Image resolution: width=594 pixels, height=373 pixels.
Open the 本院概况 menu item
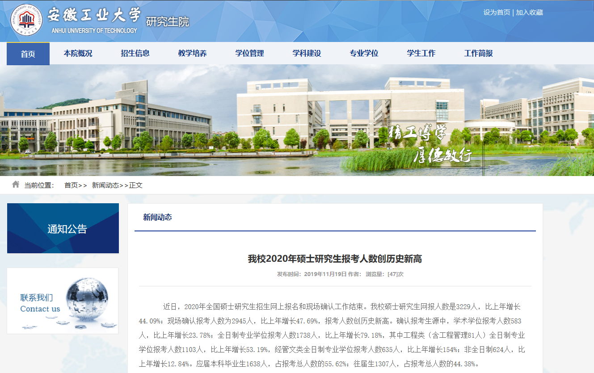(x=78, y=53)
